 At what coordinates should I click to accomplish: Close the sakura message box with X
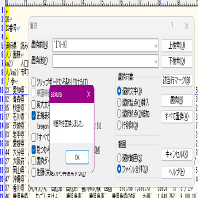pos(89,94)
